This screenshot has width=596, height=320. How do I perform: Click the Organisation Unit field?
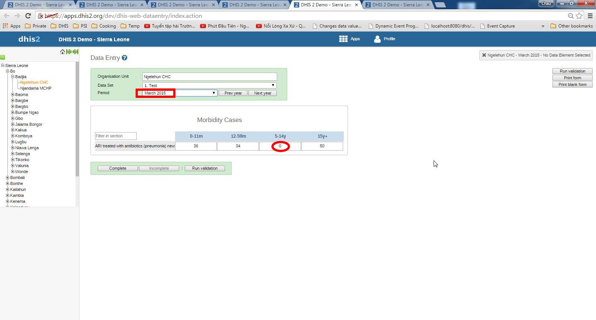point(209,77)
